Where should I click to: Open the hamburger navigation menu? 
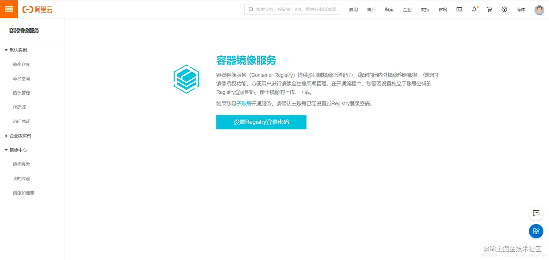9,9
